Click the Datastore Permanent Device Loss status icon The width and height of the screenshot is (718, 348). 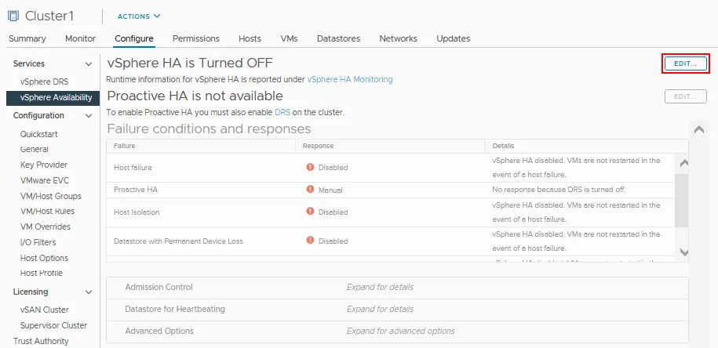311,241
